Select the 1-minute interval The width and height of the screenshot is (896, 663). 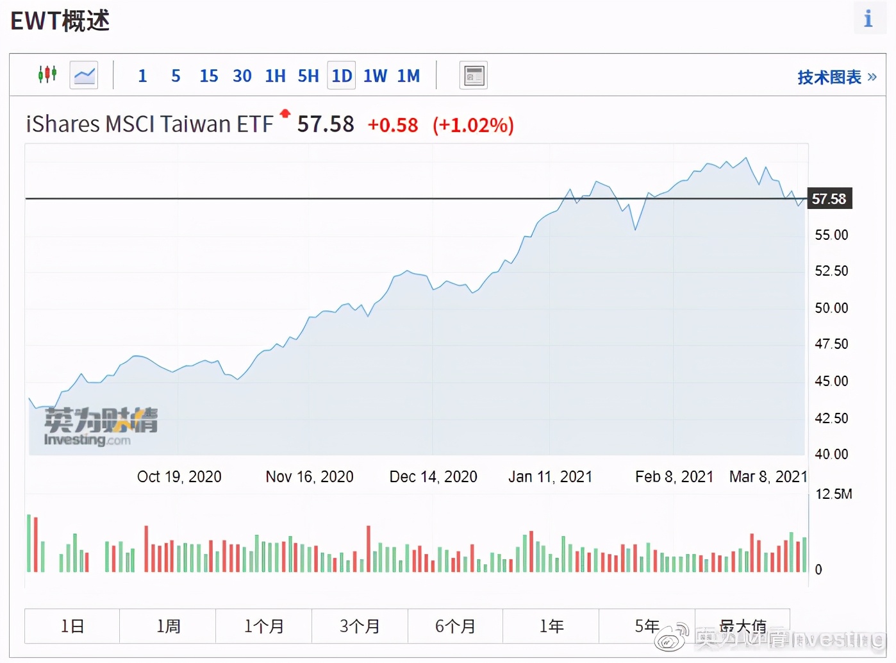(142, 76)
